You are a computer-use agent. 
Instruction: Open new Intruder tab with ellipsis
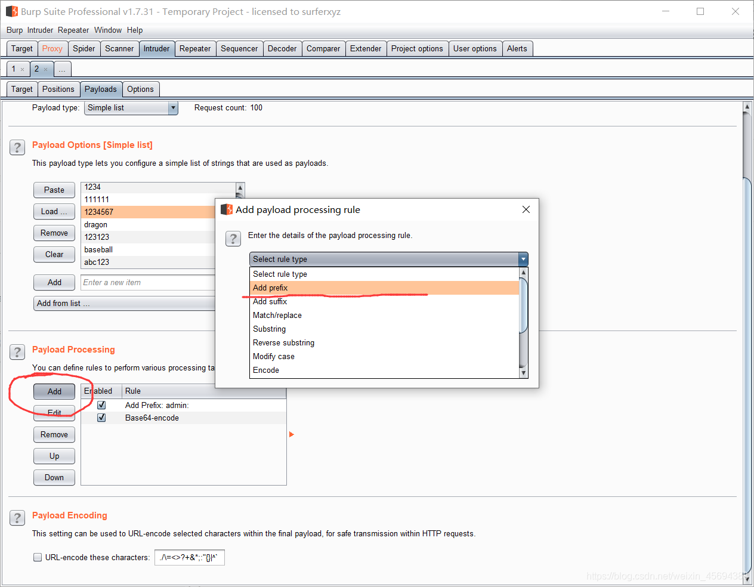pyautogui.click(x=62, y=69)
